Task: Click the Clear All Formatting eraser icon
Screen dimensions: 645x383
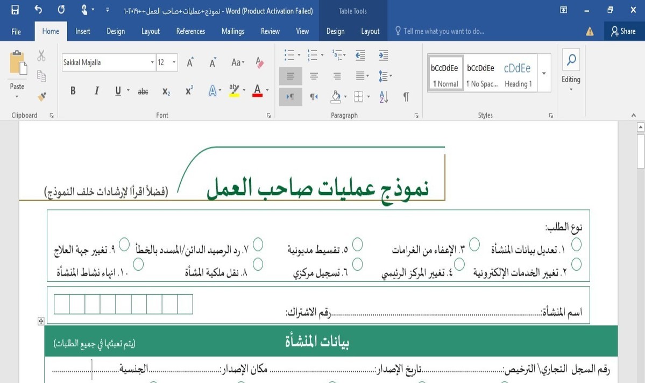Action: (259, 62)
